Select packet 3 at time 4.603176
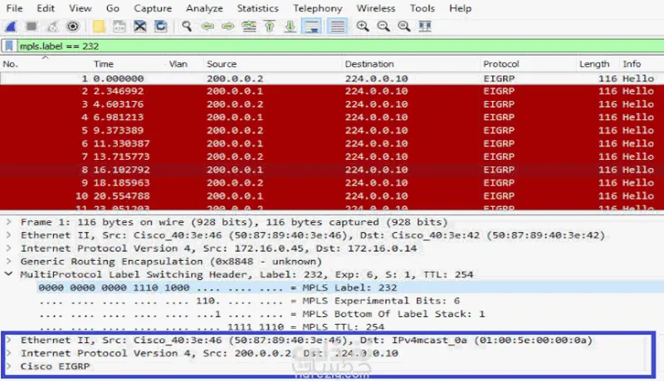Viewport: 664px width, 381px height. pos(332,104)
